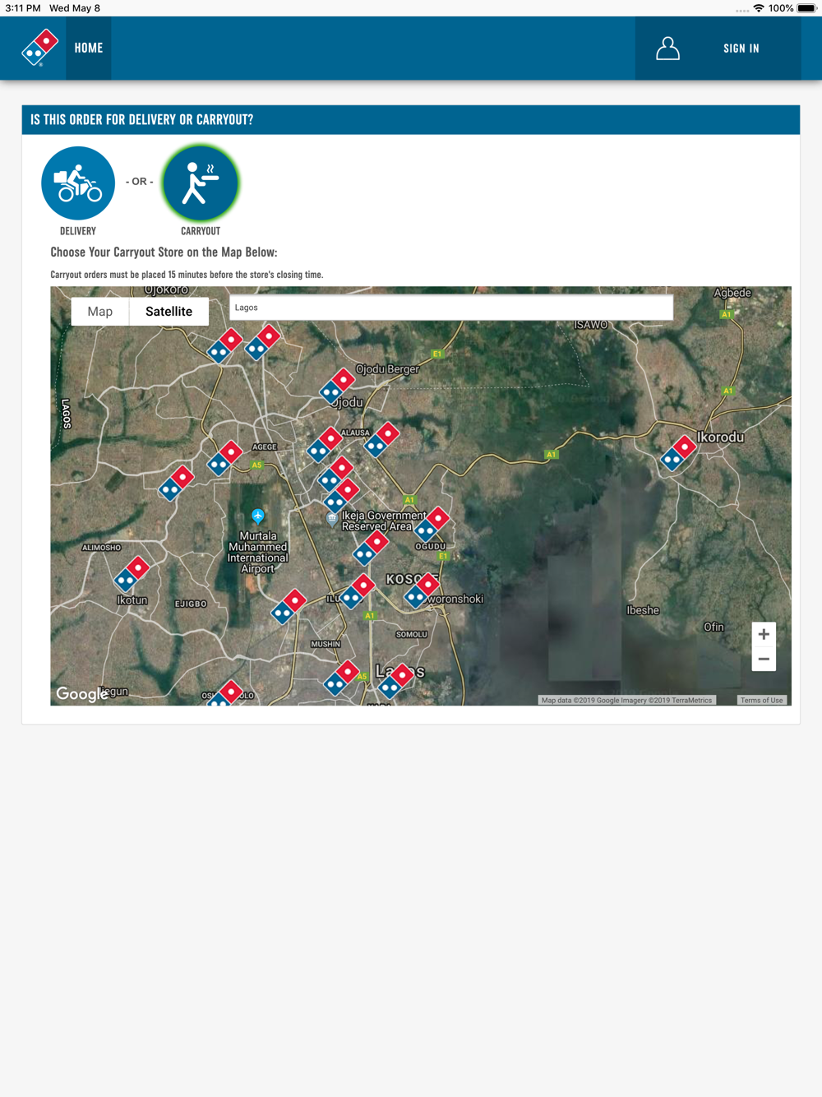Click the "Agbede" map label
This screenshot has width=822, height=1097.
[x=732, y=293]
